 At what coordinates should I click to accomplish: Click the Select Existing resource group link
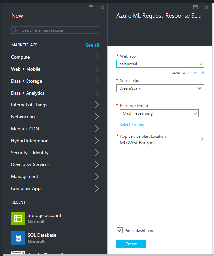click(132, 125)
